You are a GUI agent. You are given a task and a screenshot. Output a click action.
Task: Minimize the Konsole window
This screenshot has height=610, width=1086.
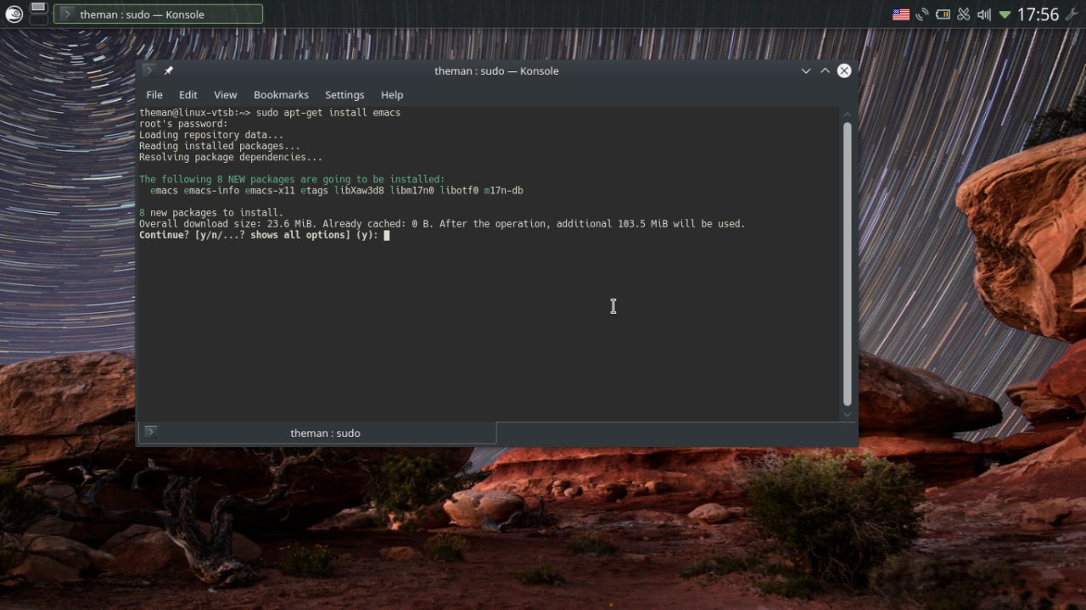[806, 71]
